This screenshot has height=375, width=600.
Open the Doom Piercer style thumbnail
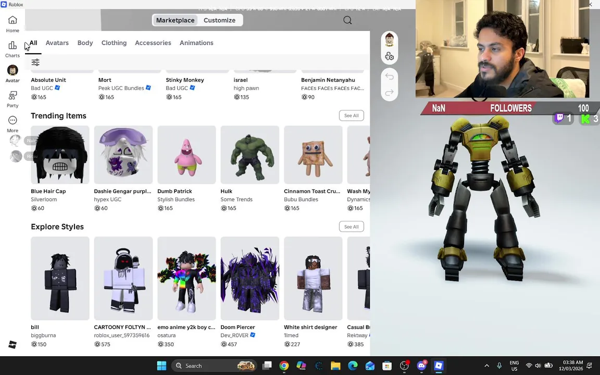click(250, 278)
